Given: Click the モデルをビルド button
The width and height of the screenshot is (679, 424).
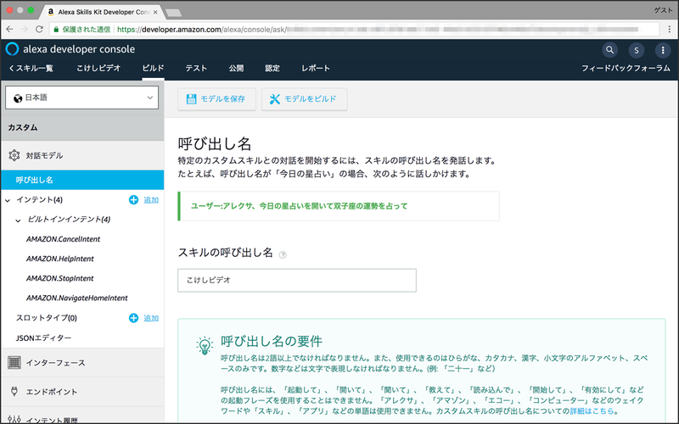Looking at the screenshot, I should [x=304, y=99].
